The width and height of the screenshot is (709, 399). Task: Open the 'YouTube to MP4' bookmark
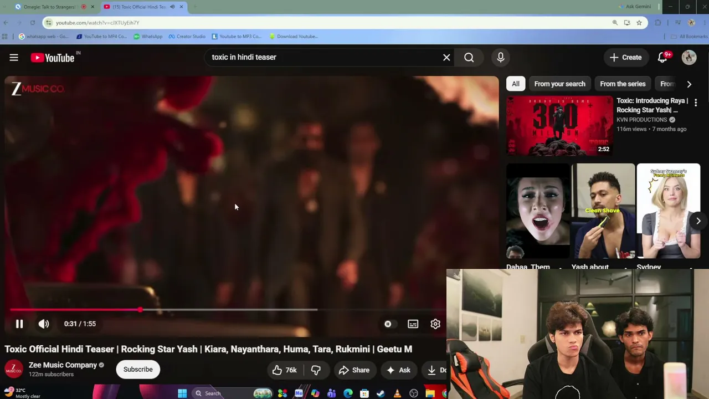tap(102, 37)
